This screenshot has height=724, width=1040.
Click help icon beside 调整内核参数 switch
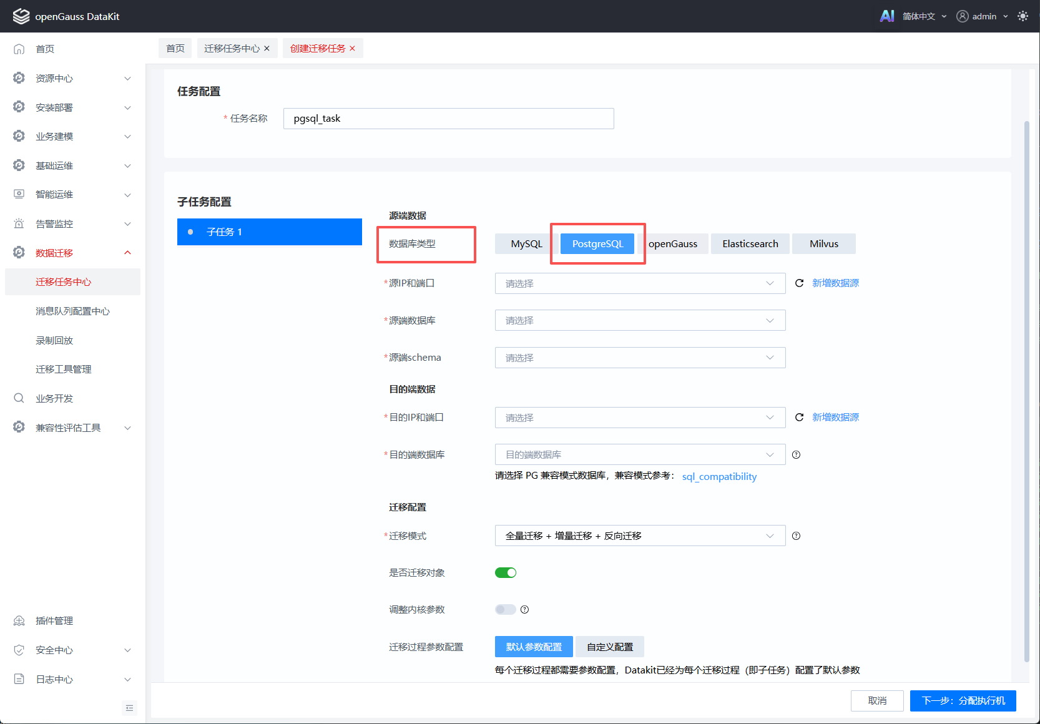[524, 610]
